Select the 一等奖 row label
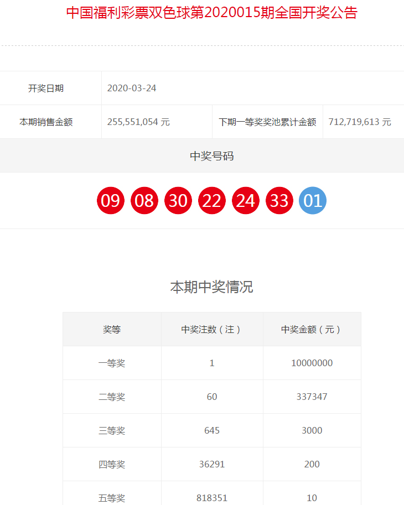The image size is (404, 505). [x=112, y=363]
